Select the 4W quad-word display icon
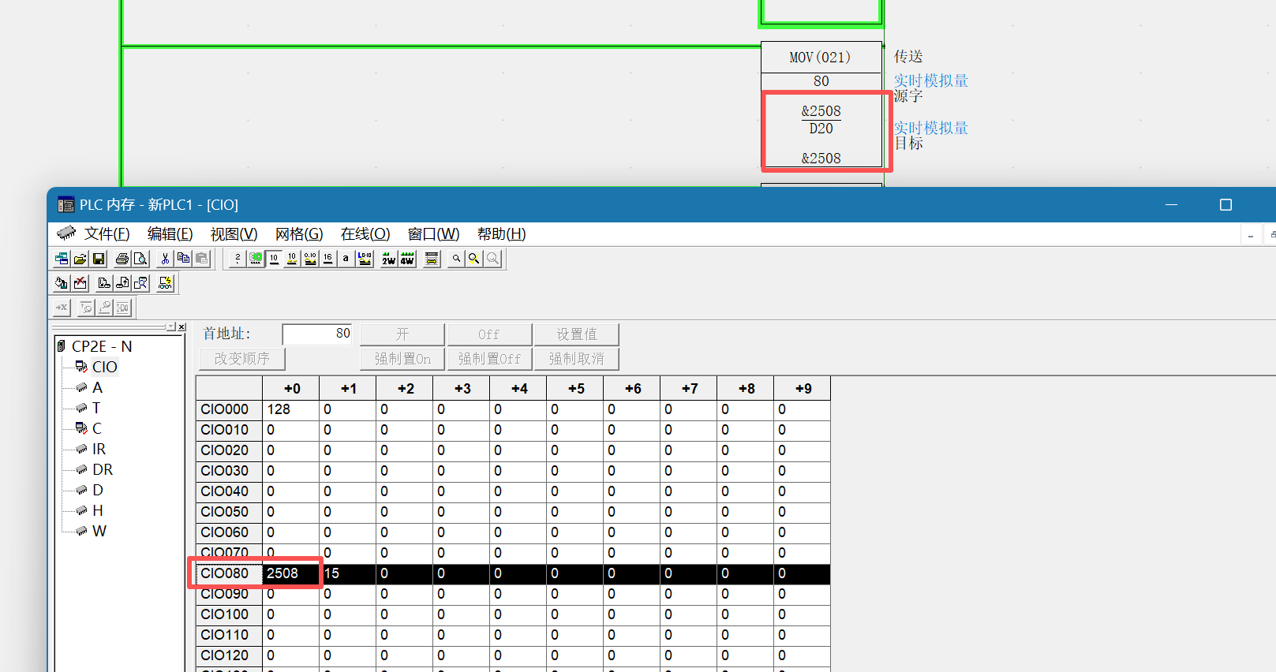 click(x=407, y=259)
